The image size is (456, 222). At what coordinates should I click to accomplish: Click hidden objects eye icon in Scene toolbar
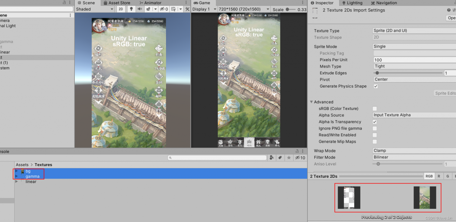pos(163,9)
